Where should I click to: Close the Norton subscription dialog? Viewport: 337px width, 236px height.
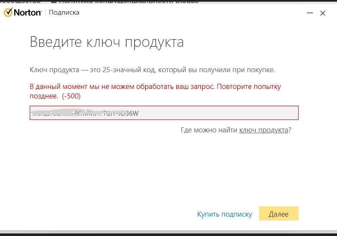click(x=323, y=13)
